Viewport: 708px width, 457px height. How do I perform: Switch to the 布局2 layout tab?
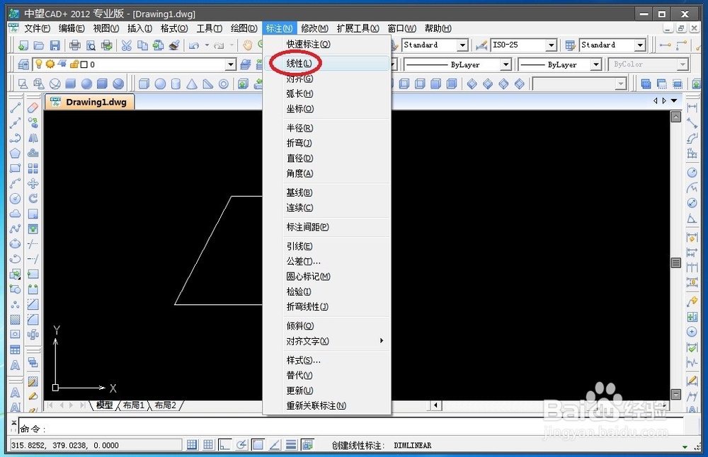(165, 405)
